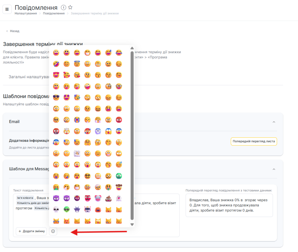Insert the robot face emoji
This screenshot has height=252, width=298.
point(87,209)
